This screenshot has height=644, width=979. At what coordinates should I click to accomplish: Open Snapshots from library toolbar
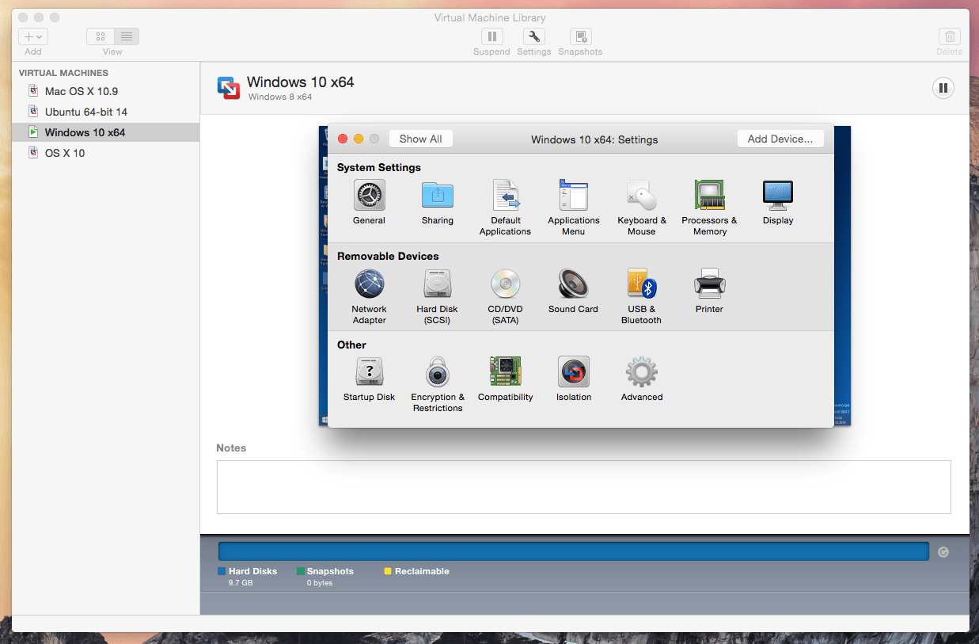click(x=581, y=36)
